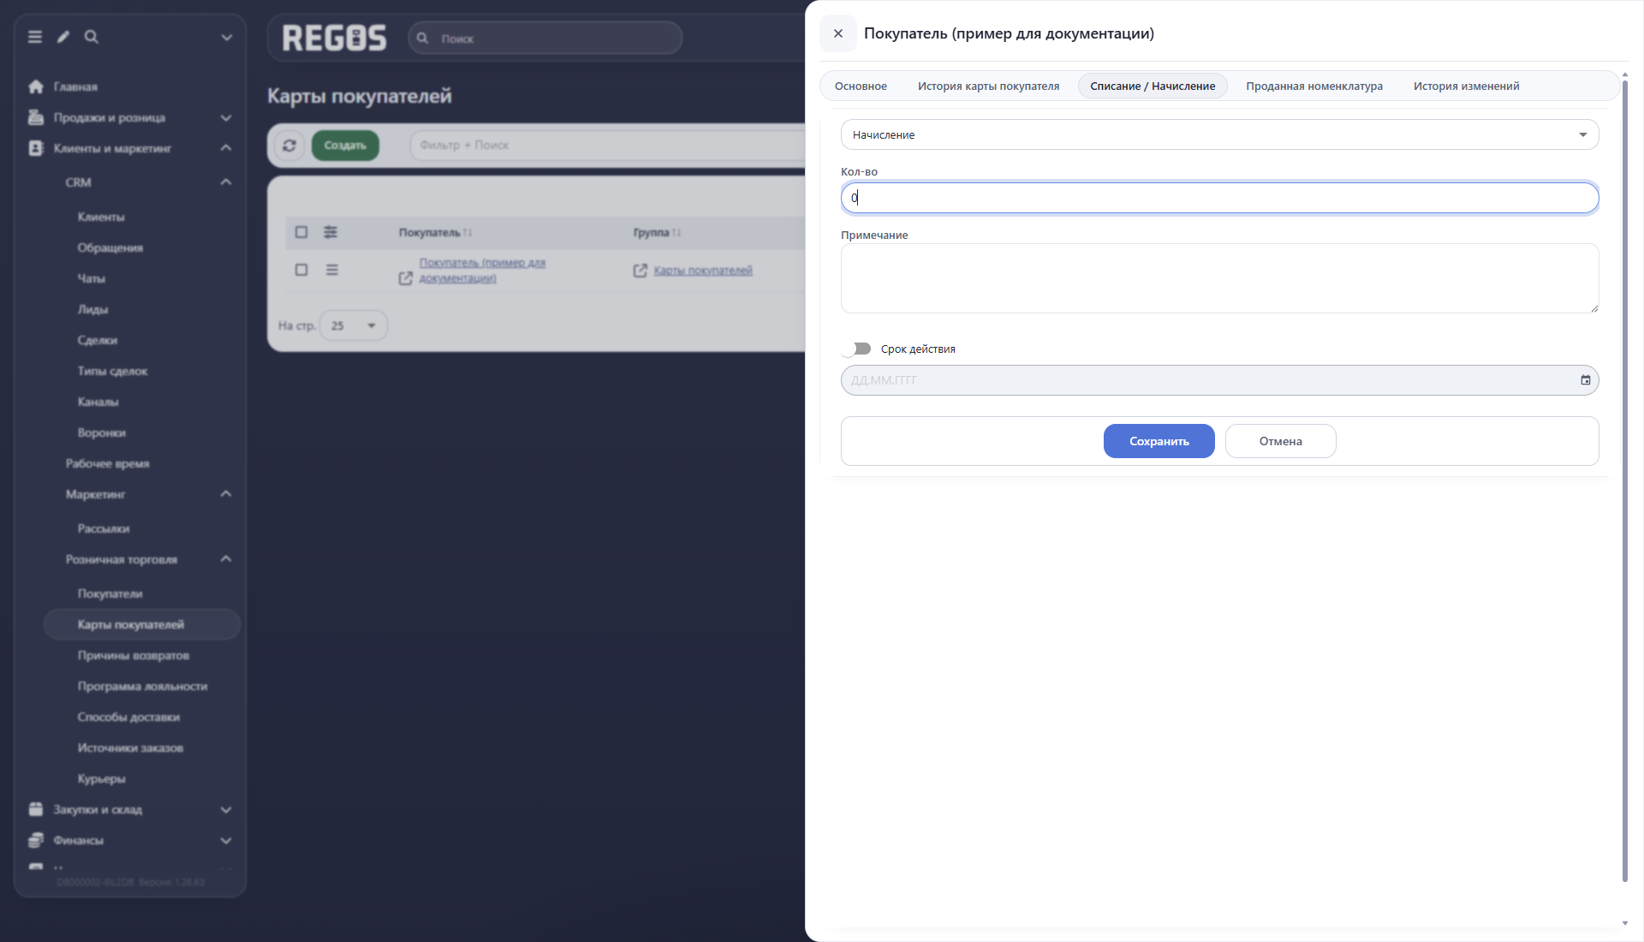Open the calendar picker icon in date field
The width and height of the screenshot is (1644, 942).
(x=1586, y=380)
